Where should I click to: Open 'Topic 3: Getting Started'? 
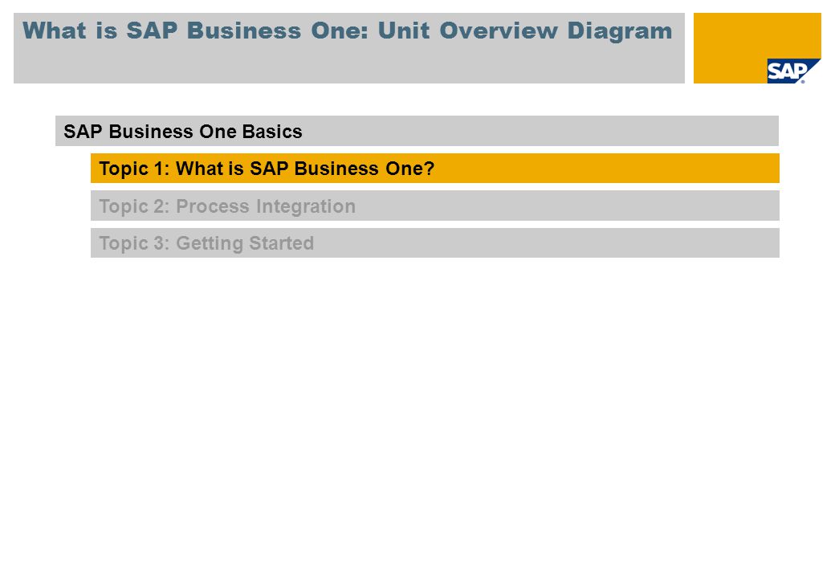pos(435,242)
